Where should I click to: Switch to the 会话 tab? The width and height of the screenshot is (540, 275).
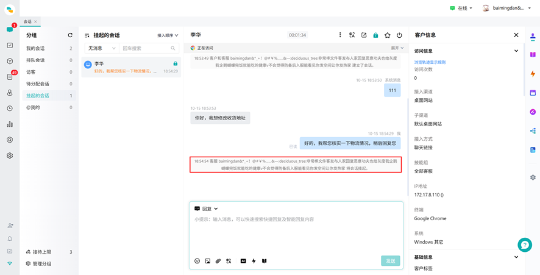(27, 21)
